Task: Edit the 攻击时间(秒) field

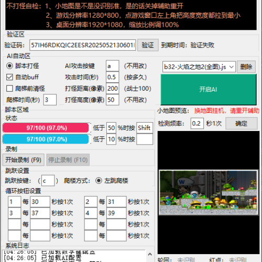Action: pyautogui.click(x=113, y=77)
